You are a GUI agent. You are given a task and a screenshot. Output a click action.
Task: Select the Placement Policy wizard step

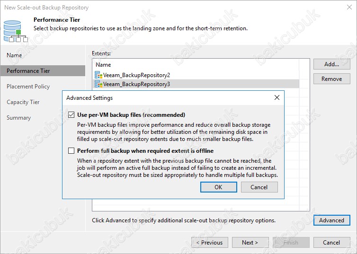coord(43,87)
